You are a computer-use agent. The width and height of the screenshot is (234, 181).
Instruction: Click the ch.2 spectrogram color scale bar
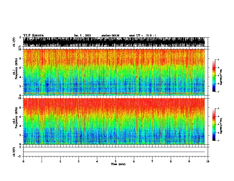214,125
